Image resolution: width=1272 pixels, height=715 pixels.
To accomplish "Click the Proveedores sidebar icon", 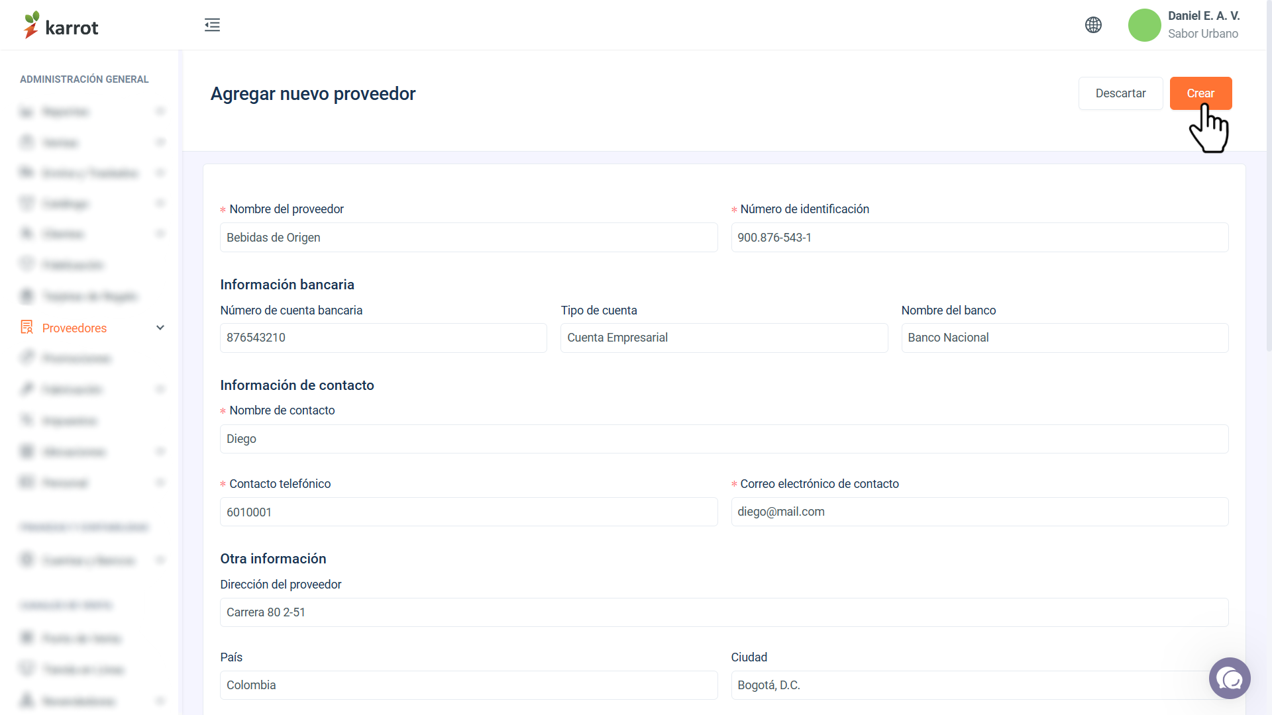I will [26, 327].
